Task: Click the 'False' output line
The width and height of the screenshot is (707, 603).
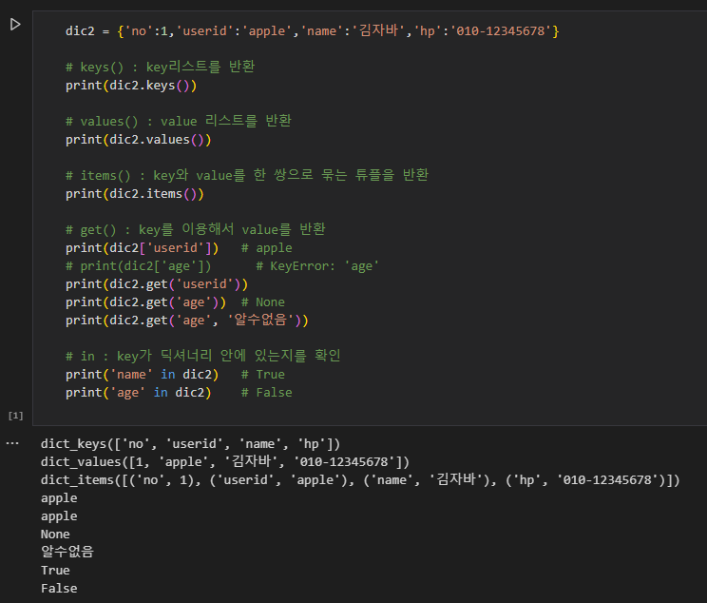Action: 59,589
